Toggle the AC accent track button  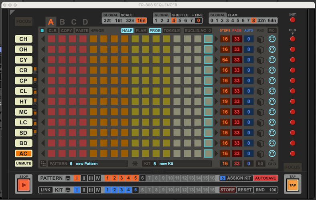click(23, 154)
